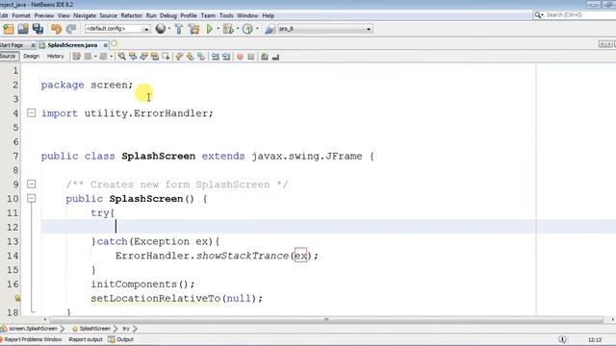
Task: Click the Previous Bookmark icon
Action: [179, 57]
